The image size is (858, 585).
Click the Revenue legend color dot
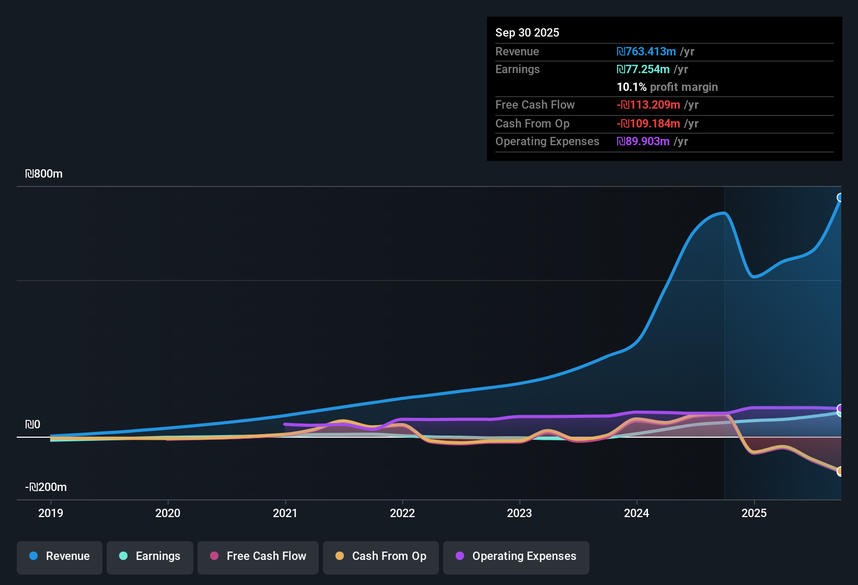tap(33, 556)
